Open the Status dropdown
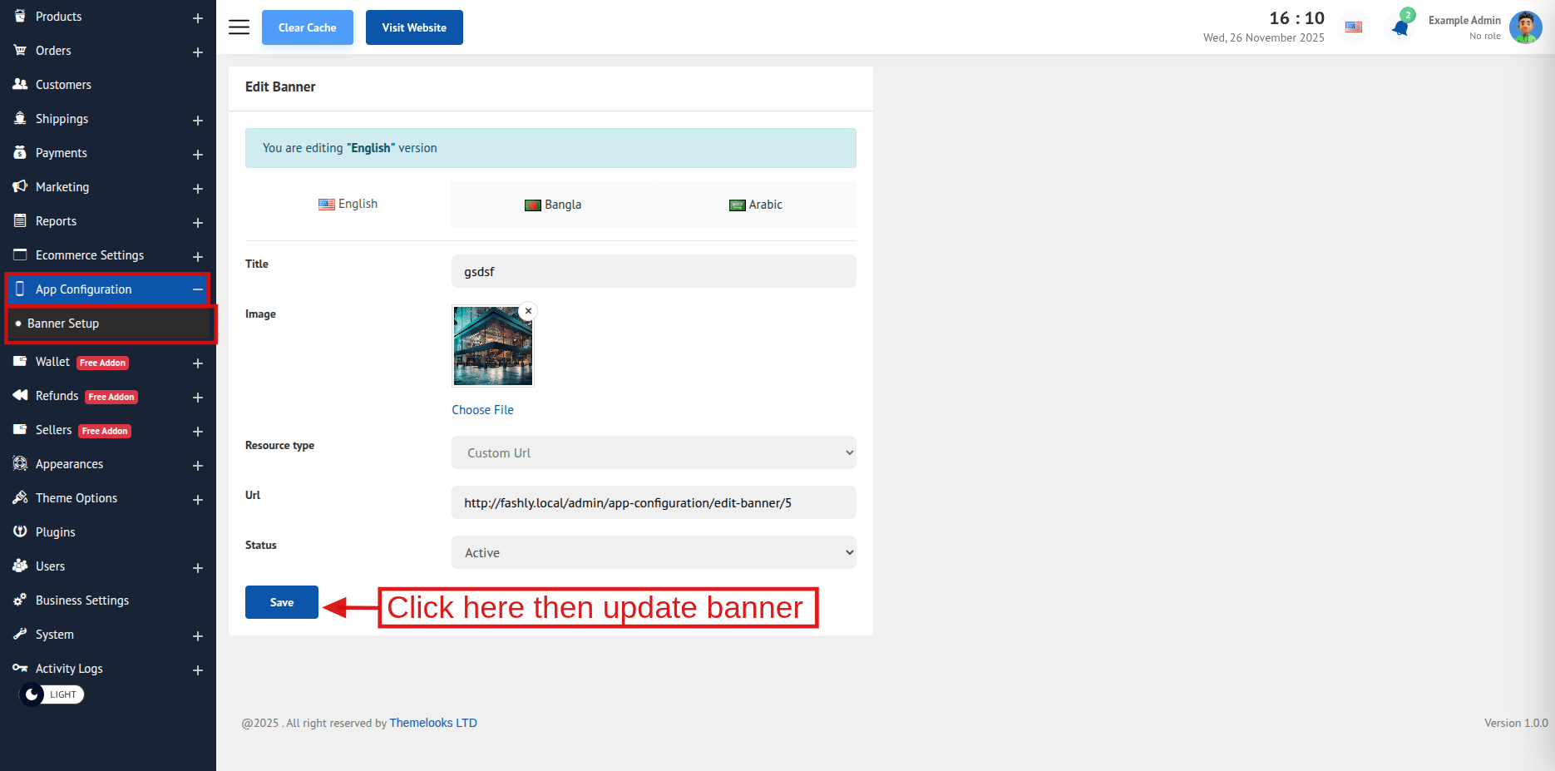The image size is (1555, 771). pos(654,553)
